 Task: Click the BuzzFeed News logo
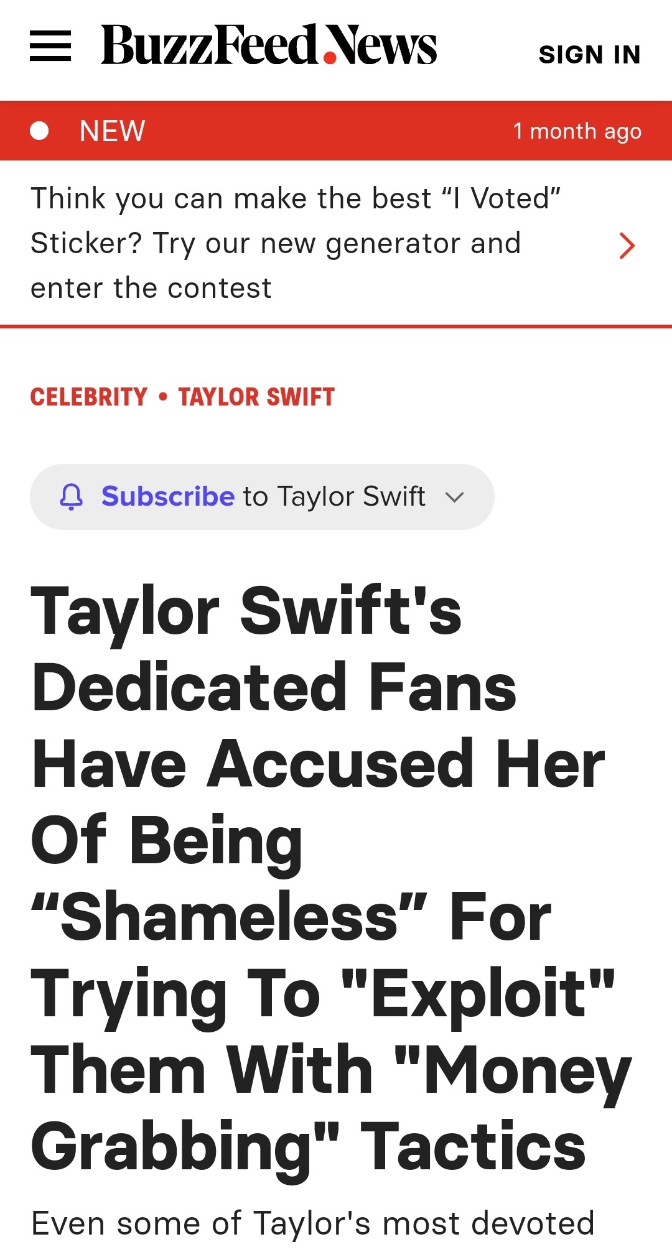[269, 45]
